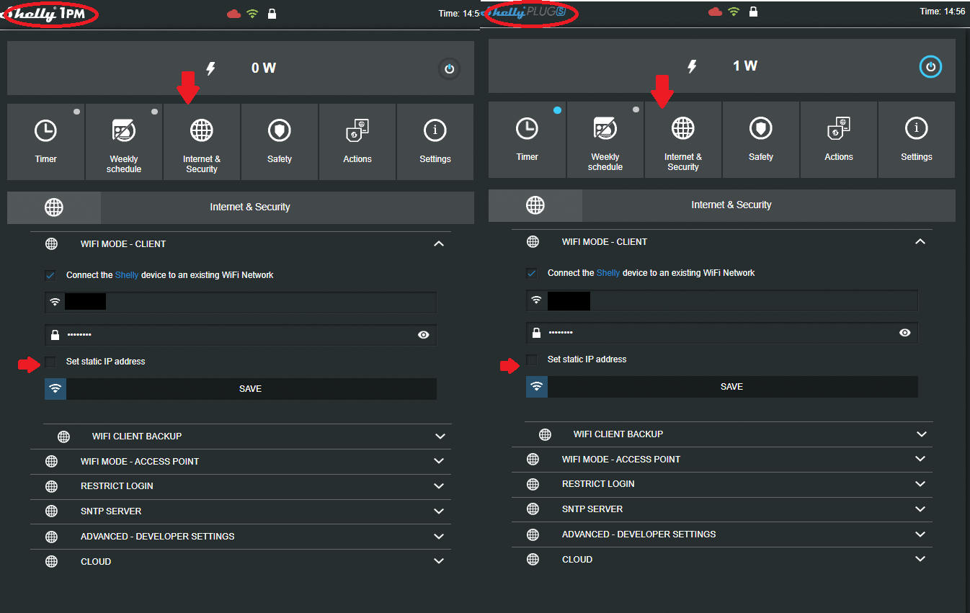Open Weekly schedule tile in Shelly Plug S panel
This screenshot has height=613, width=970.
tap(605, 140)
